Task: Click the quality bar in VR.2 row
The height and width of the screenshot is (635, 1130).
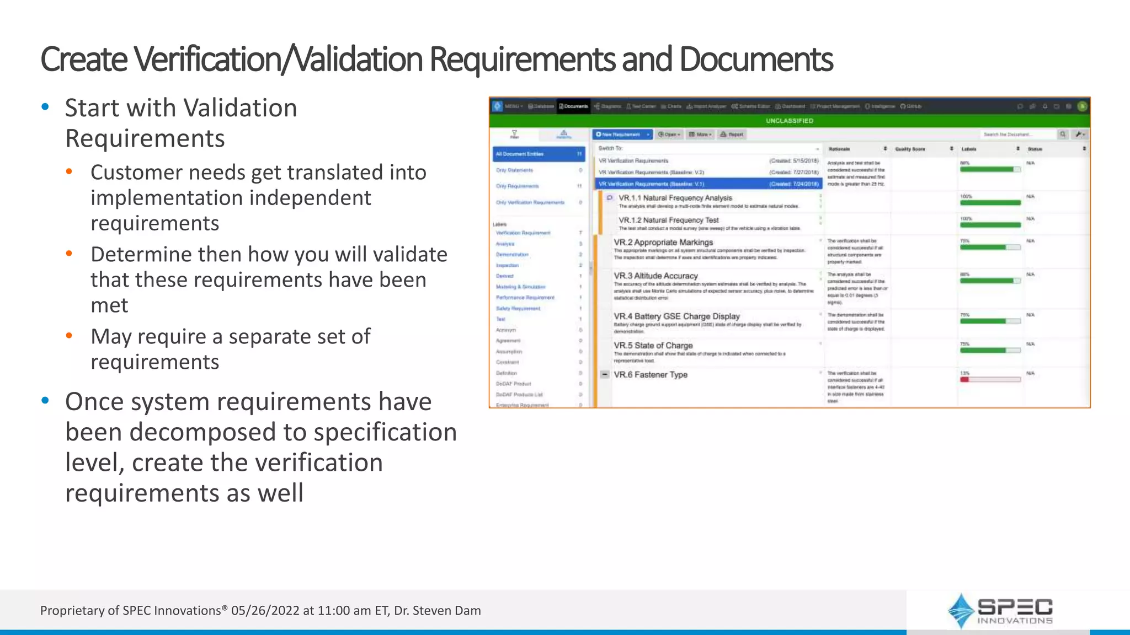Action: (990, 247)
